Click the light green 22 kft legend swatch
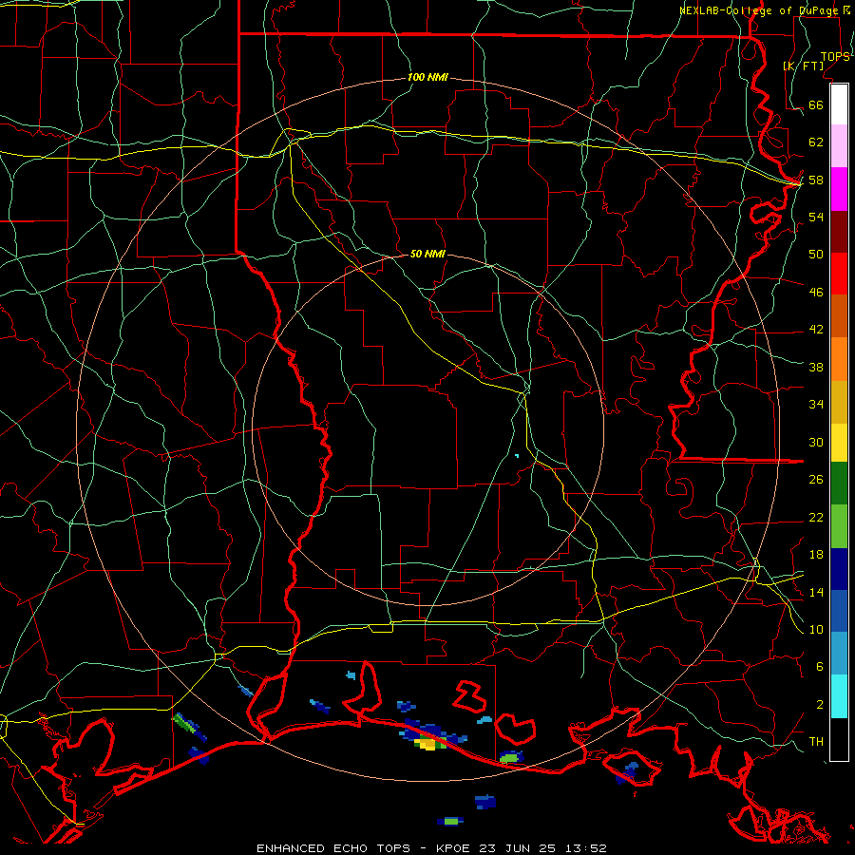Image resolution: width=855 pixels, height=855 pixels. point(839,526)
